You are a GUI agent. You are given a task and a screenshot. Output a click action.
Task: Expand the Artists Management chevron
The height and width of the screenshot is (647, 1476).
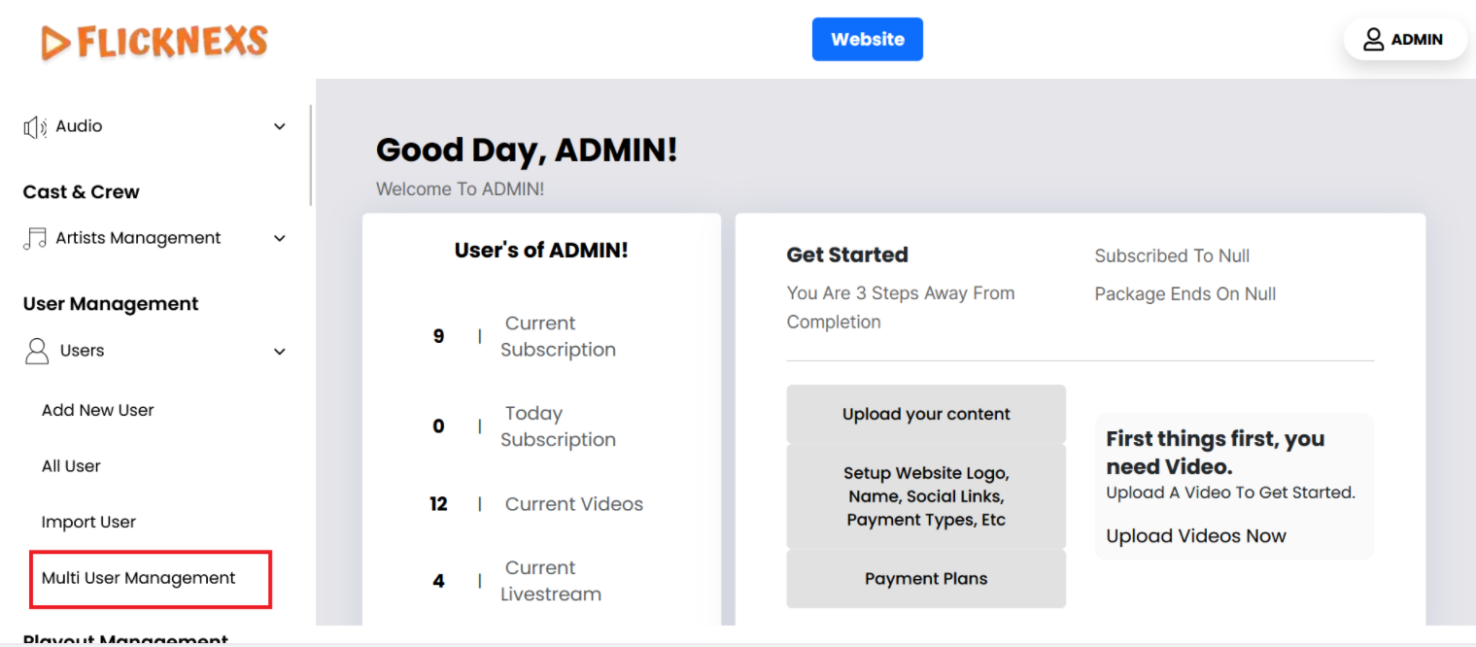(280, 239)
